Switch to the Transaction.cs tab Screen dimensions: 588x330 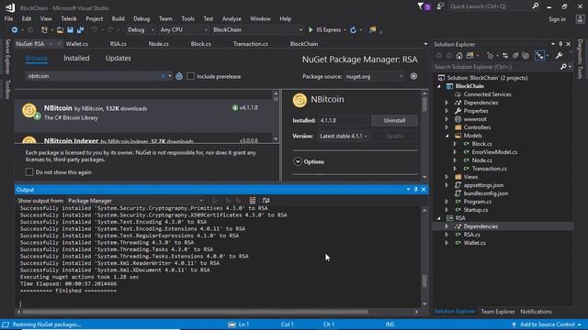(251, 44)
